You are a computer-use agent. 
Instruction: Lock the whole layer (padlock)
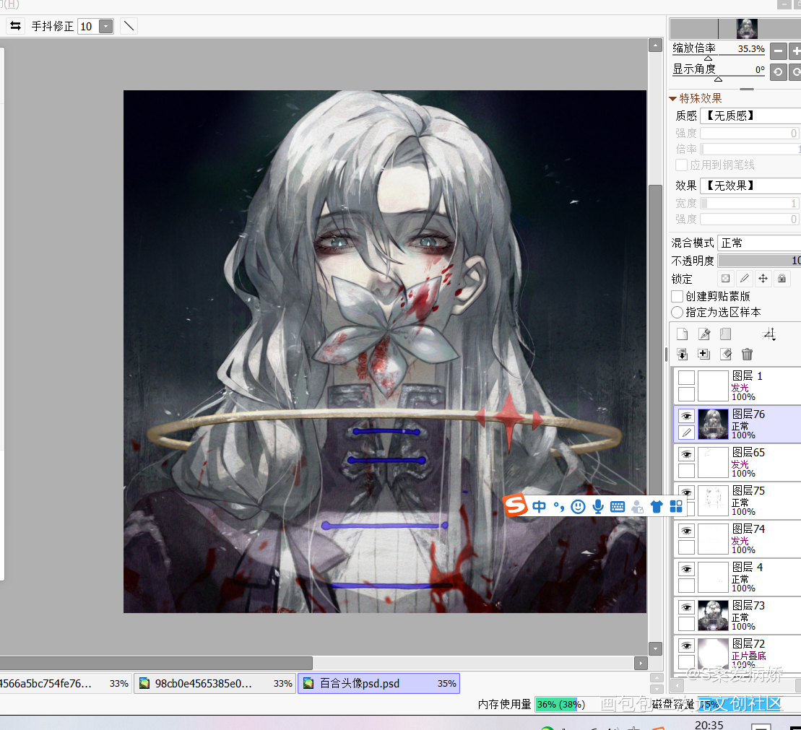pos(781,279)
